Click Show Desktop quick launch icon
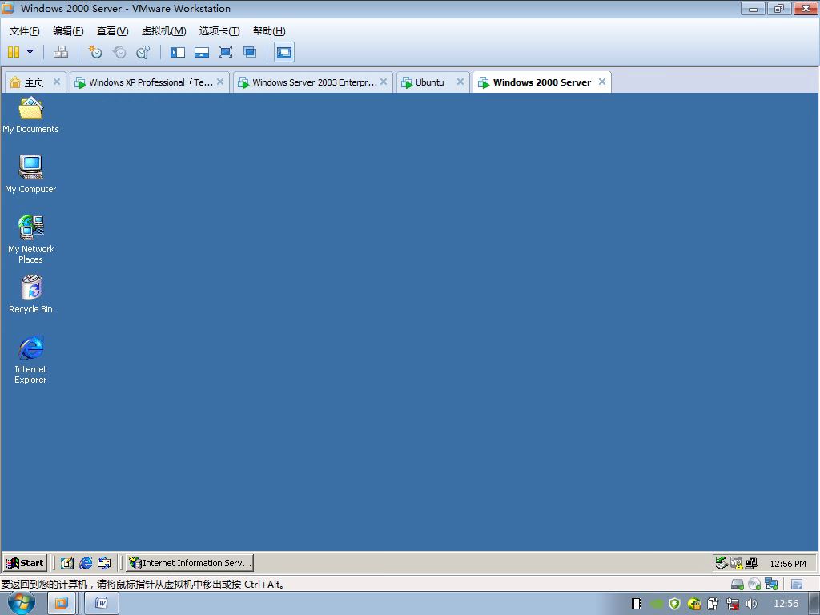 tap(67, 563)
